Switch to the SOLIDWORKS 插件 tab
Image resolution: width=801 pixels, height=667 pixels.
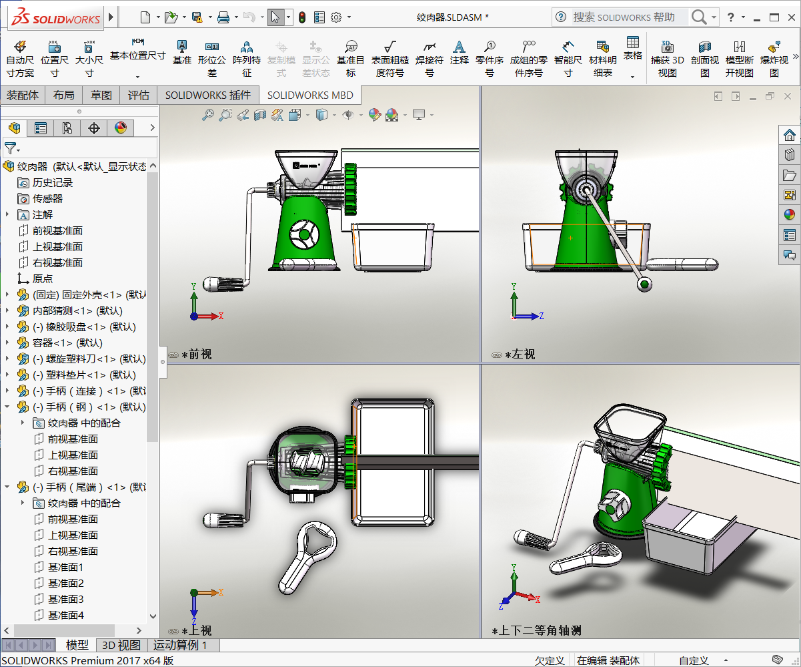208,95
